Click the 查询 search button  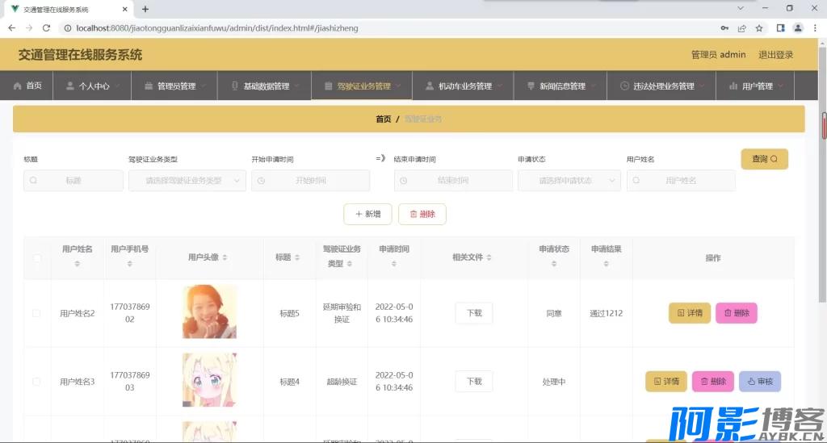tap(764, 158)
